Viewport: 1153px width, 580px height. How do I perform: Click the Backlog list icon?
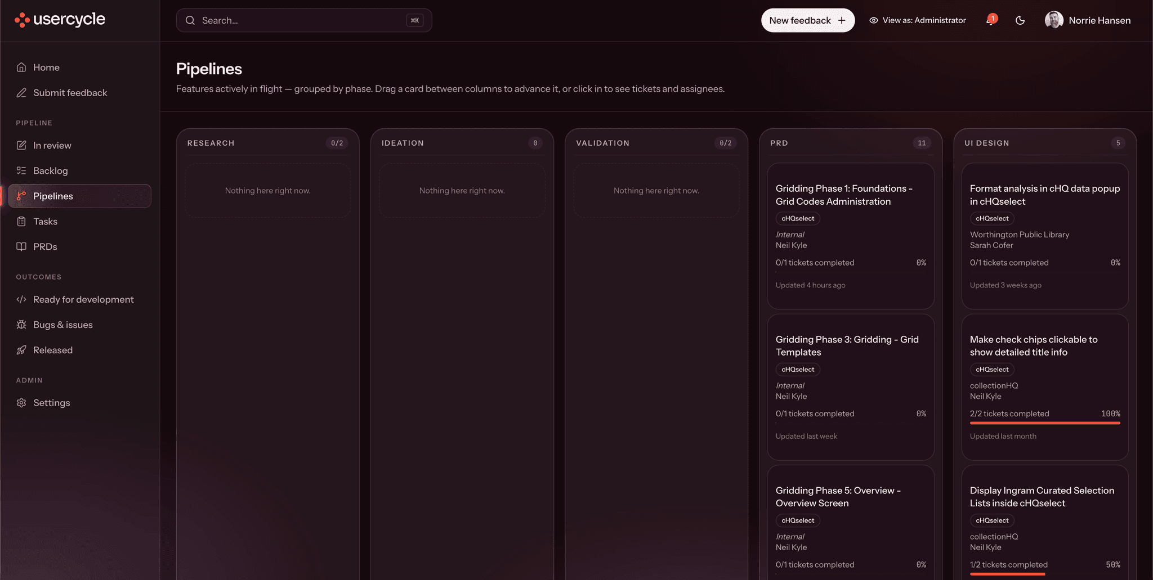21,171
